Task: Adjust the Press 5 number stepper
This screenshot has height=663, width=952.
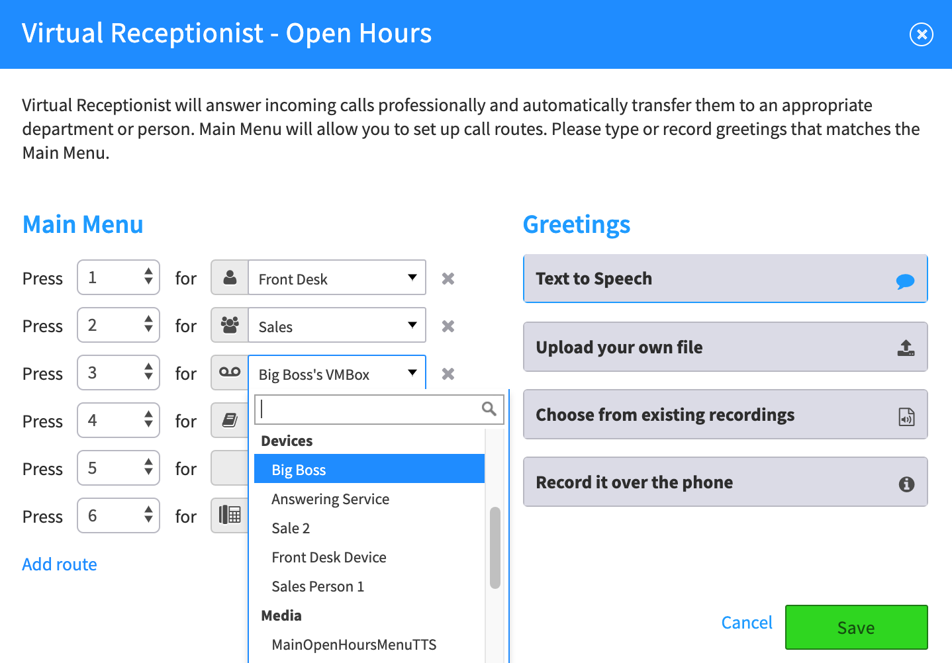Action: (148, 468)
